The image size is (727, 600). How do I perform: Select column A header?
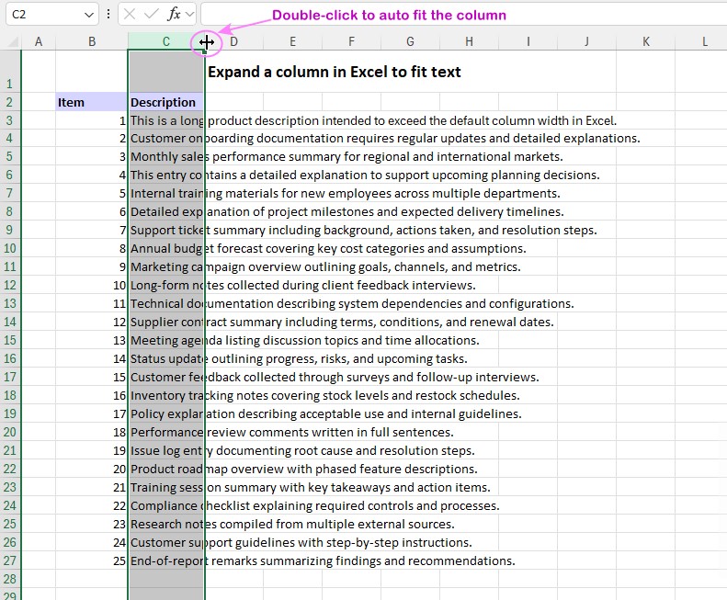(x=39, y=41)
